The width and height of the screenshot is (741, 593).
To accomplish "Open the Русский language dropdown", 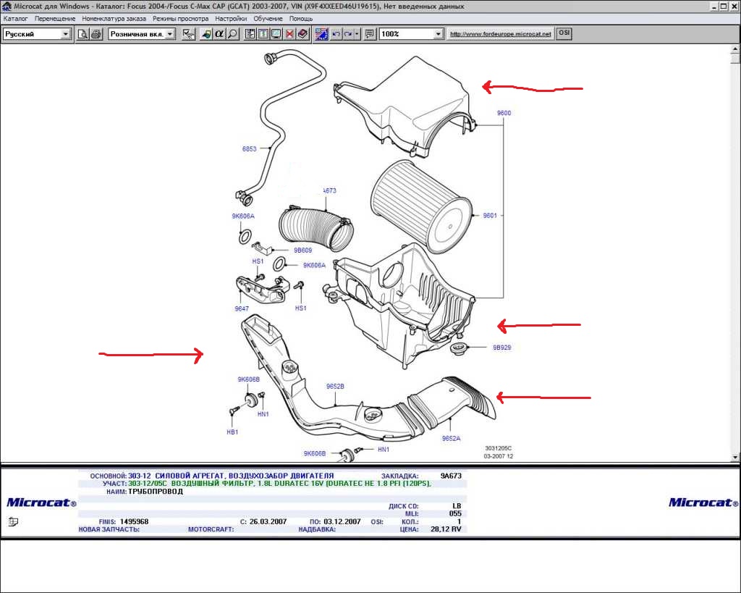I will tap(66, 34).
